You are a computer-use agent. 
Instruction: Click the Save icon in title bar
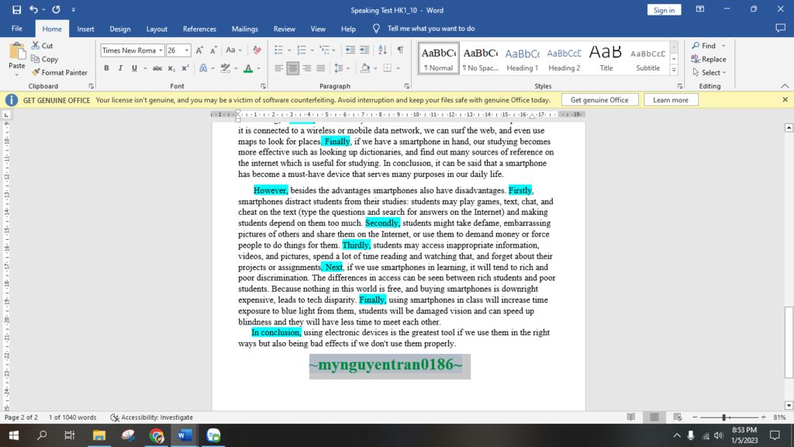tap(17, 10)
